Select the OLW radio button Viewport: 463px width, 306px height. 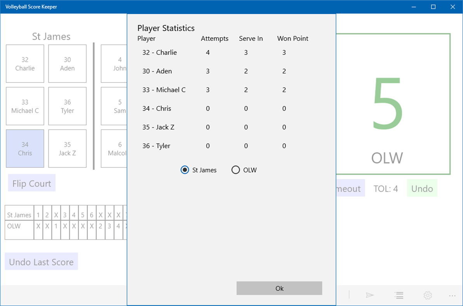(x=236, y=170)
